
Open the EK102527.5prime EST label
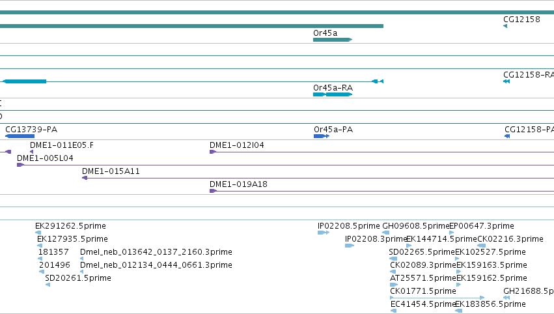coord(490,252)
